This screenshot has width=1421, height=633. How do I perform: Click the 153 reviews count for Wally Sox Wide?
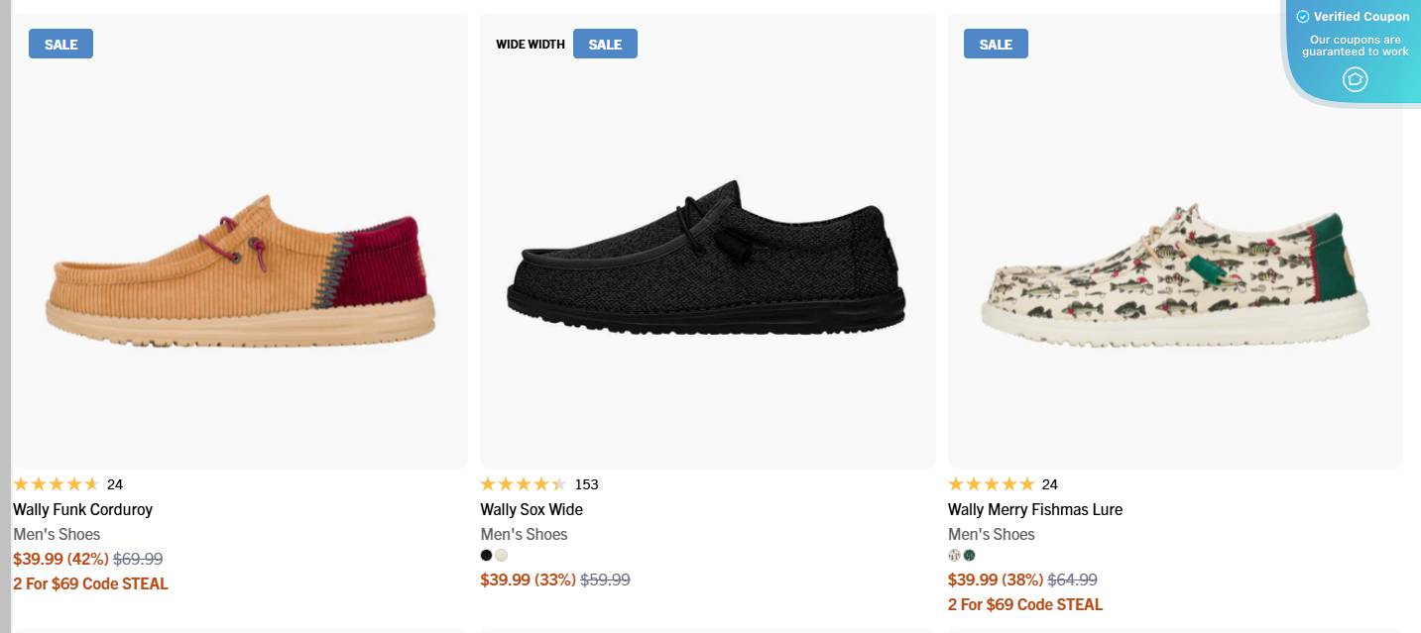pos(587,483)
